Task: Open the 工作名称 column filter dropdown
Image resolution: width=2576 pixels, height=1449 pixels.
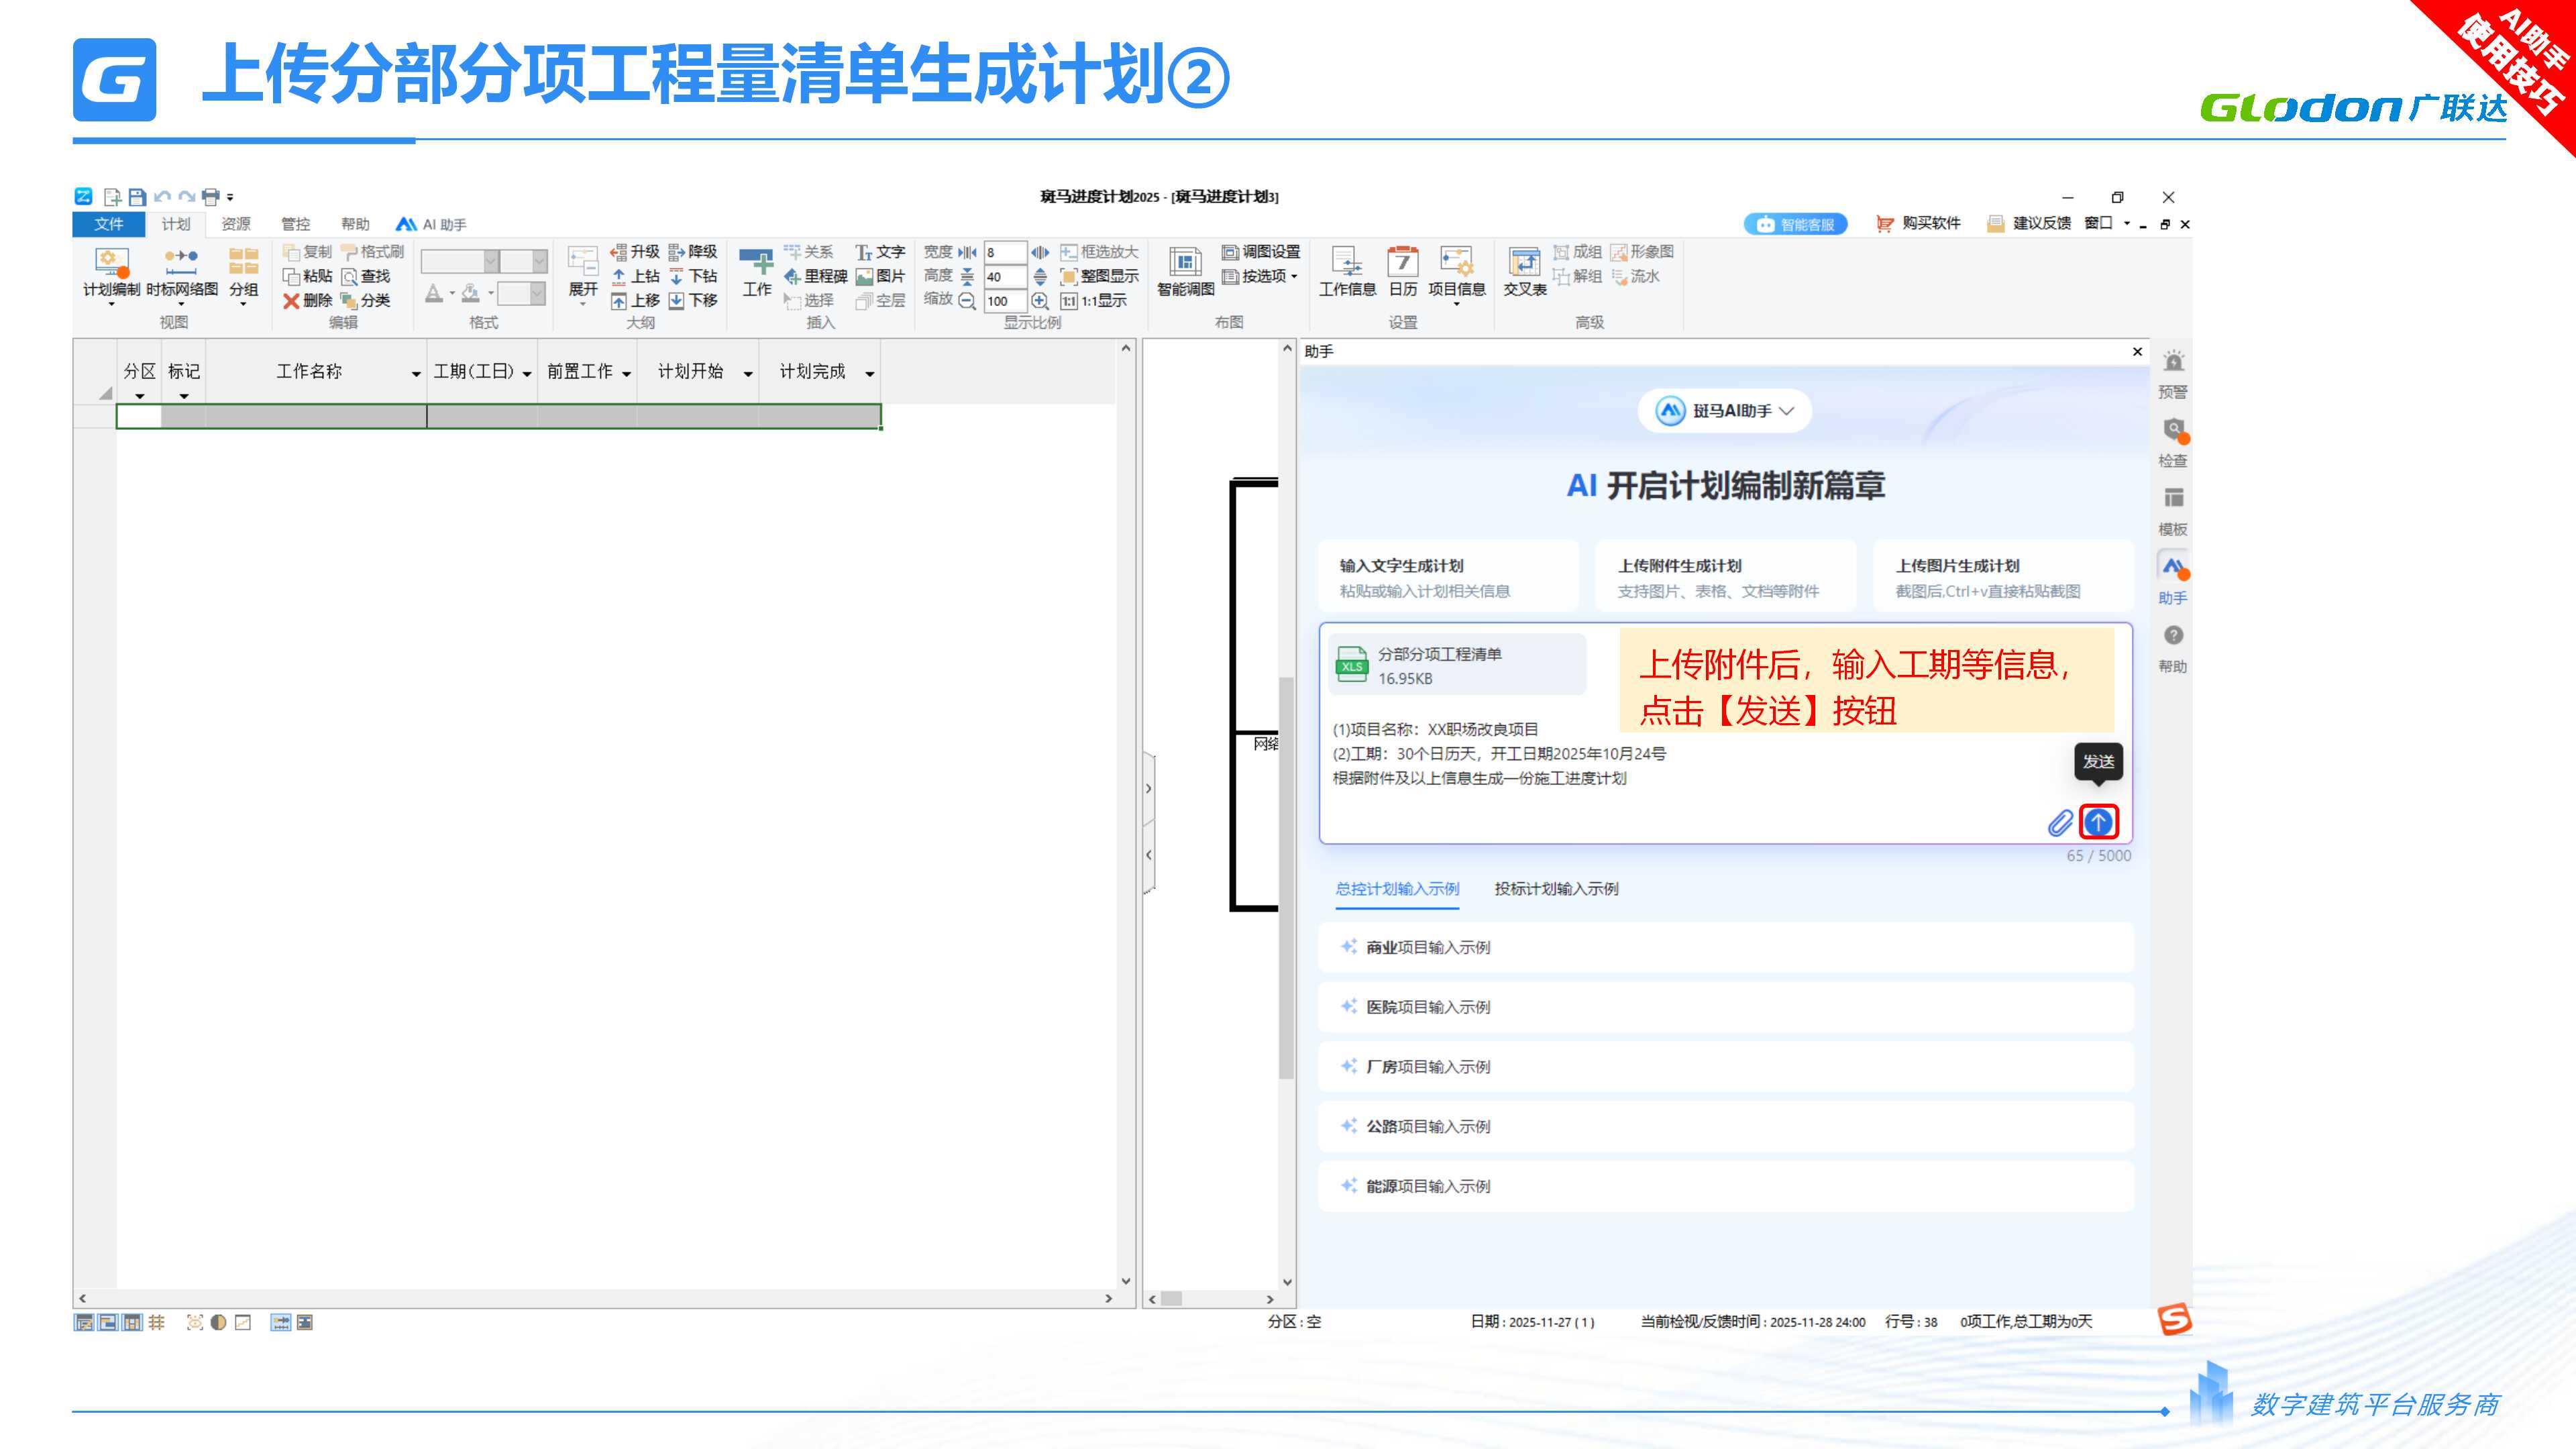Action: point(416,373)
